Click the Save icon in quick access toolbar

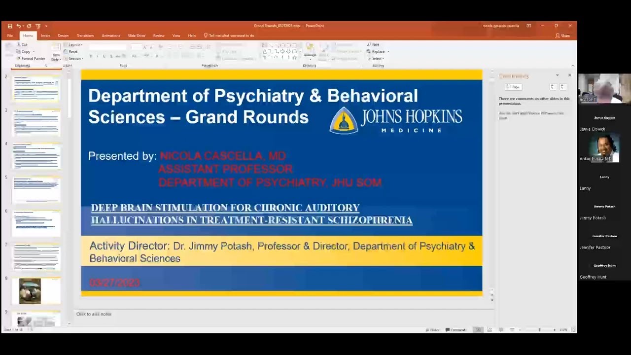tap(10, 26)
